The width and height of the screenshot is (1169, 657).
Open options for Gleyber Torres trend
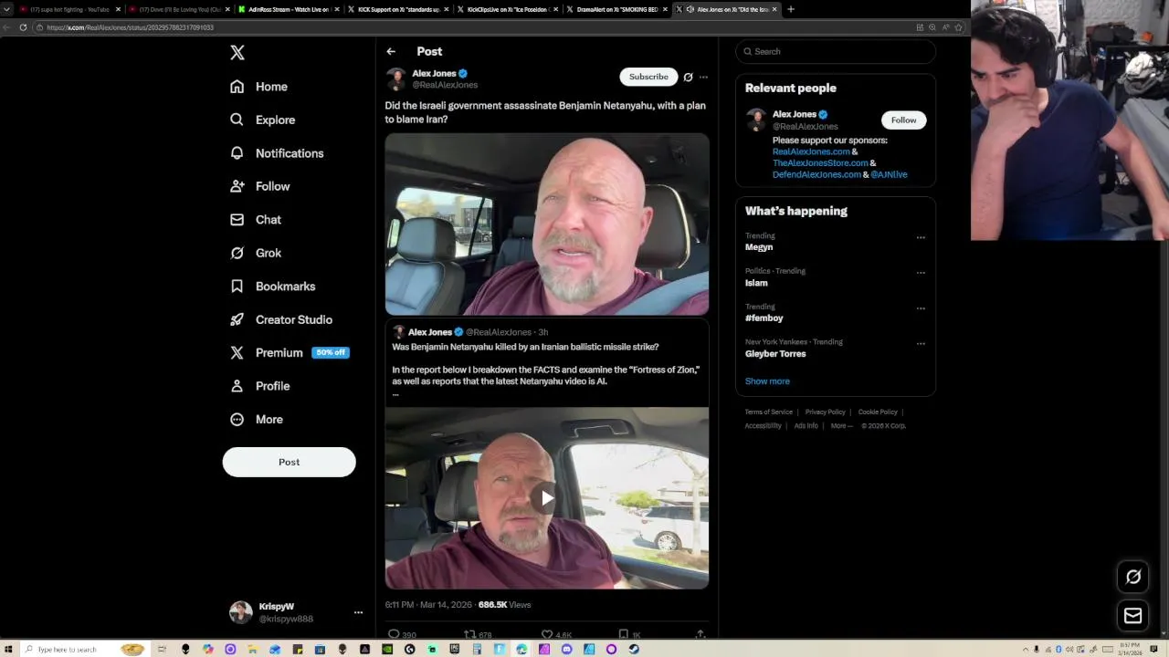921,344
